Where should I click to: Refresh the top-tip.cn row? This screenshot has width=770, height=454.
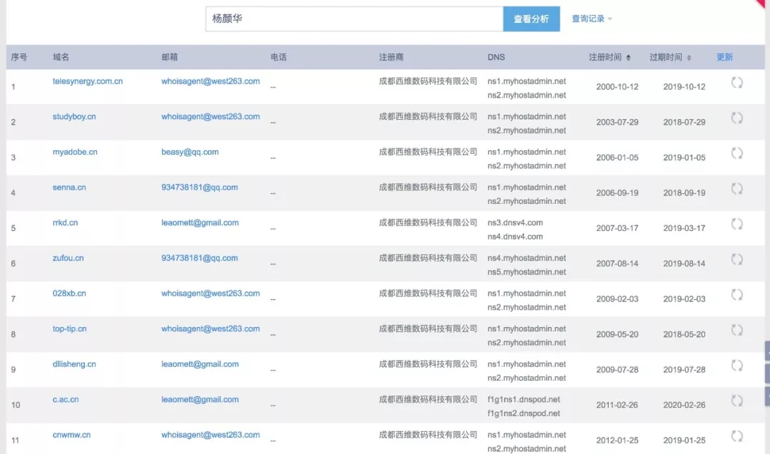click(736, 330)
